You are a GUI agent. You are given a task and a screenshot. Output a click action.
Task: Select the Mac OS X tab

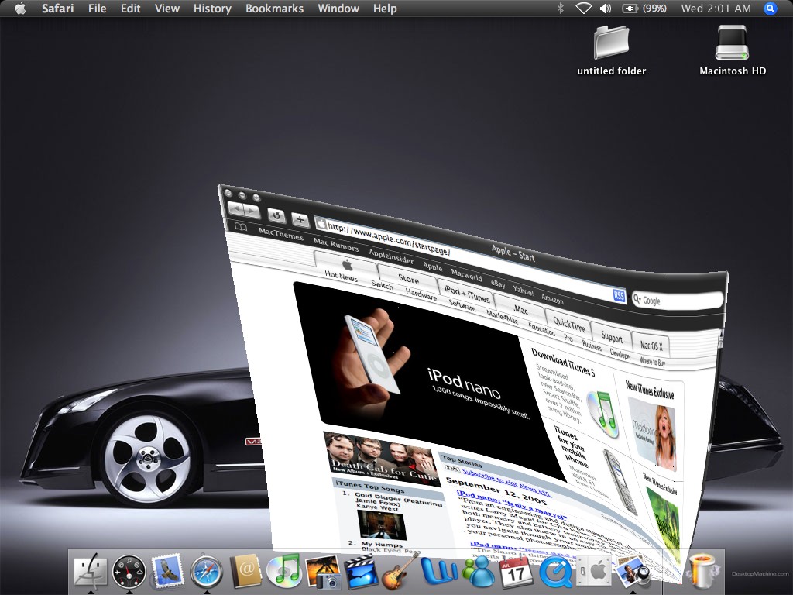651,346
